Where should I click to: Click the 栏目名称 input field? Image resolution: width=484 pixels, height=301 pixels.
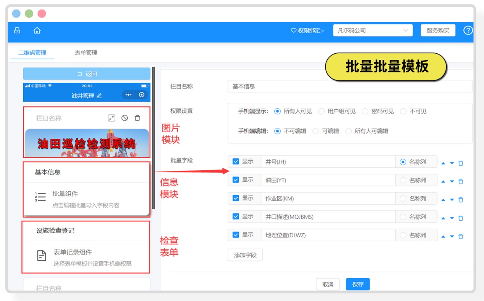point(349,86)
